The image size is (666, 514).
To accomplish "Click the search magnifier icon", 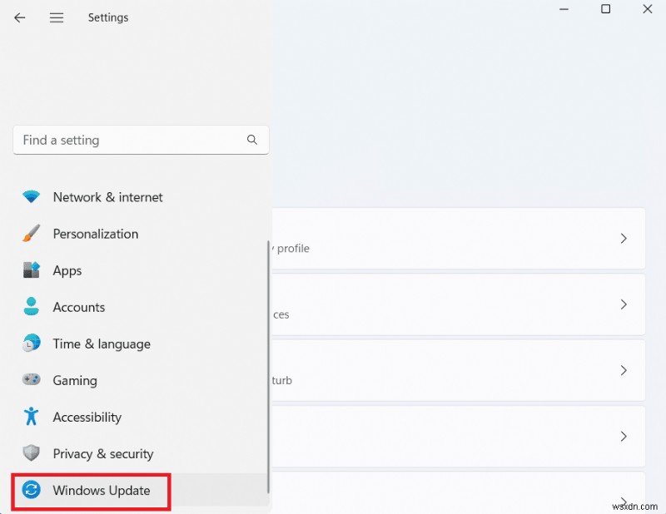I will point(252,140).
